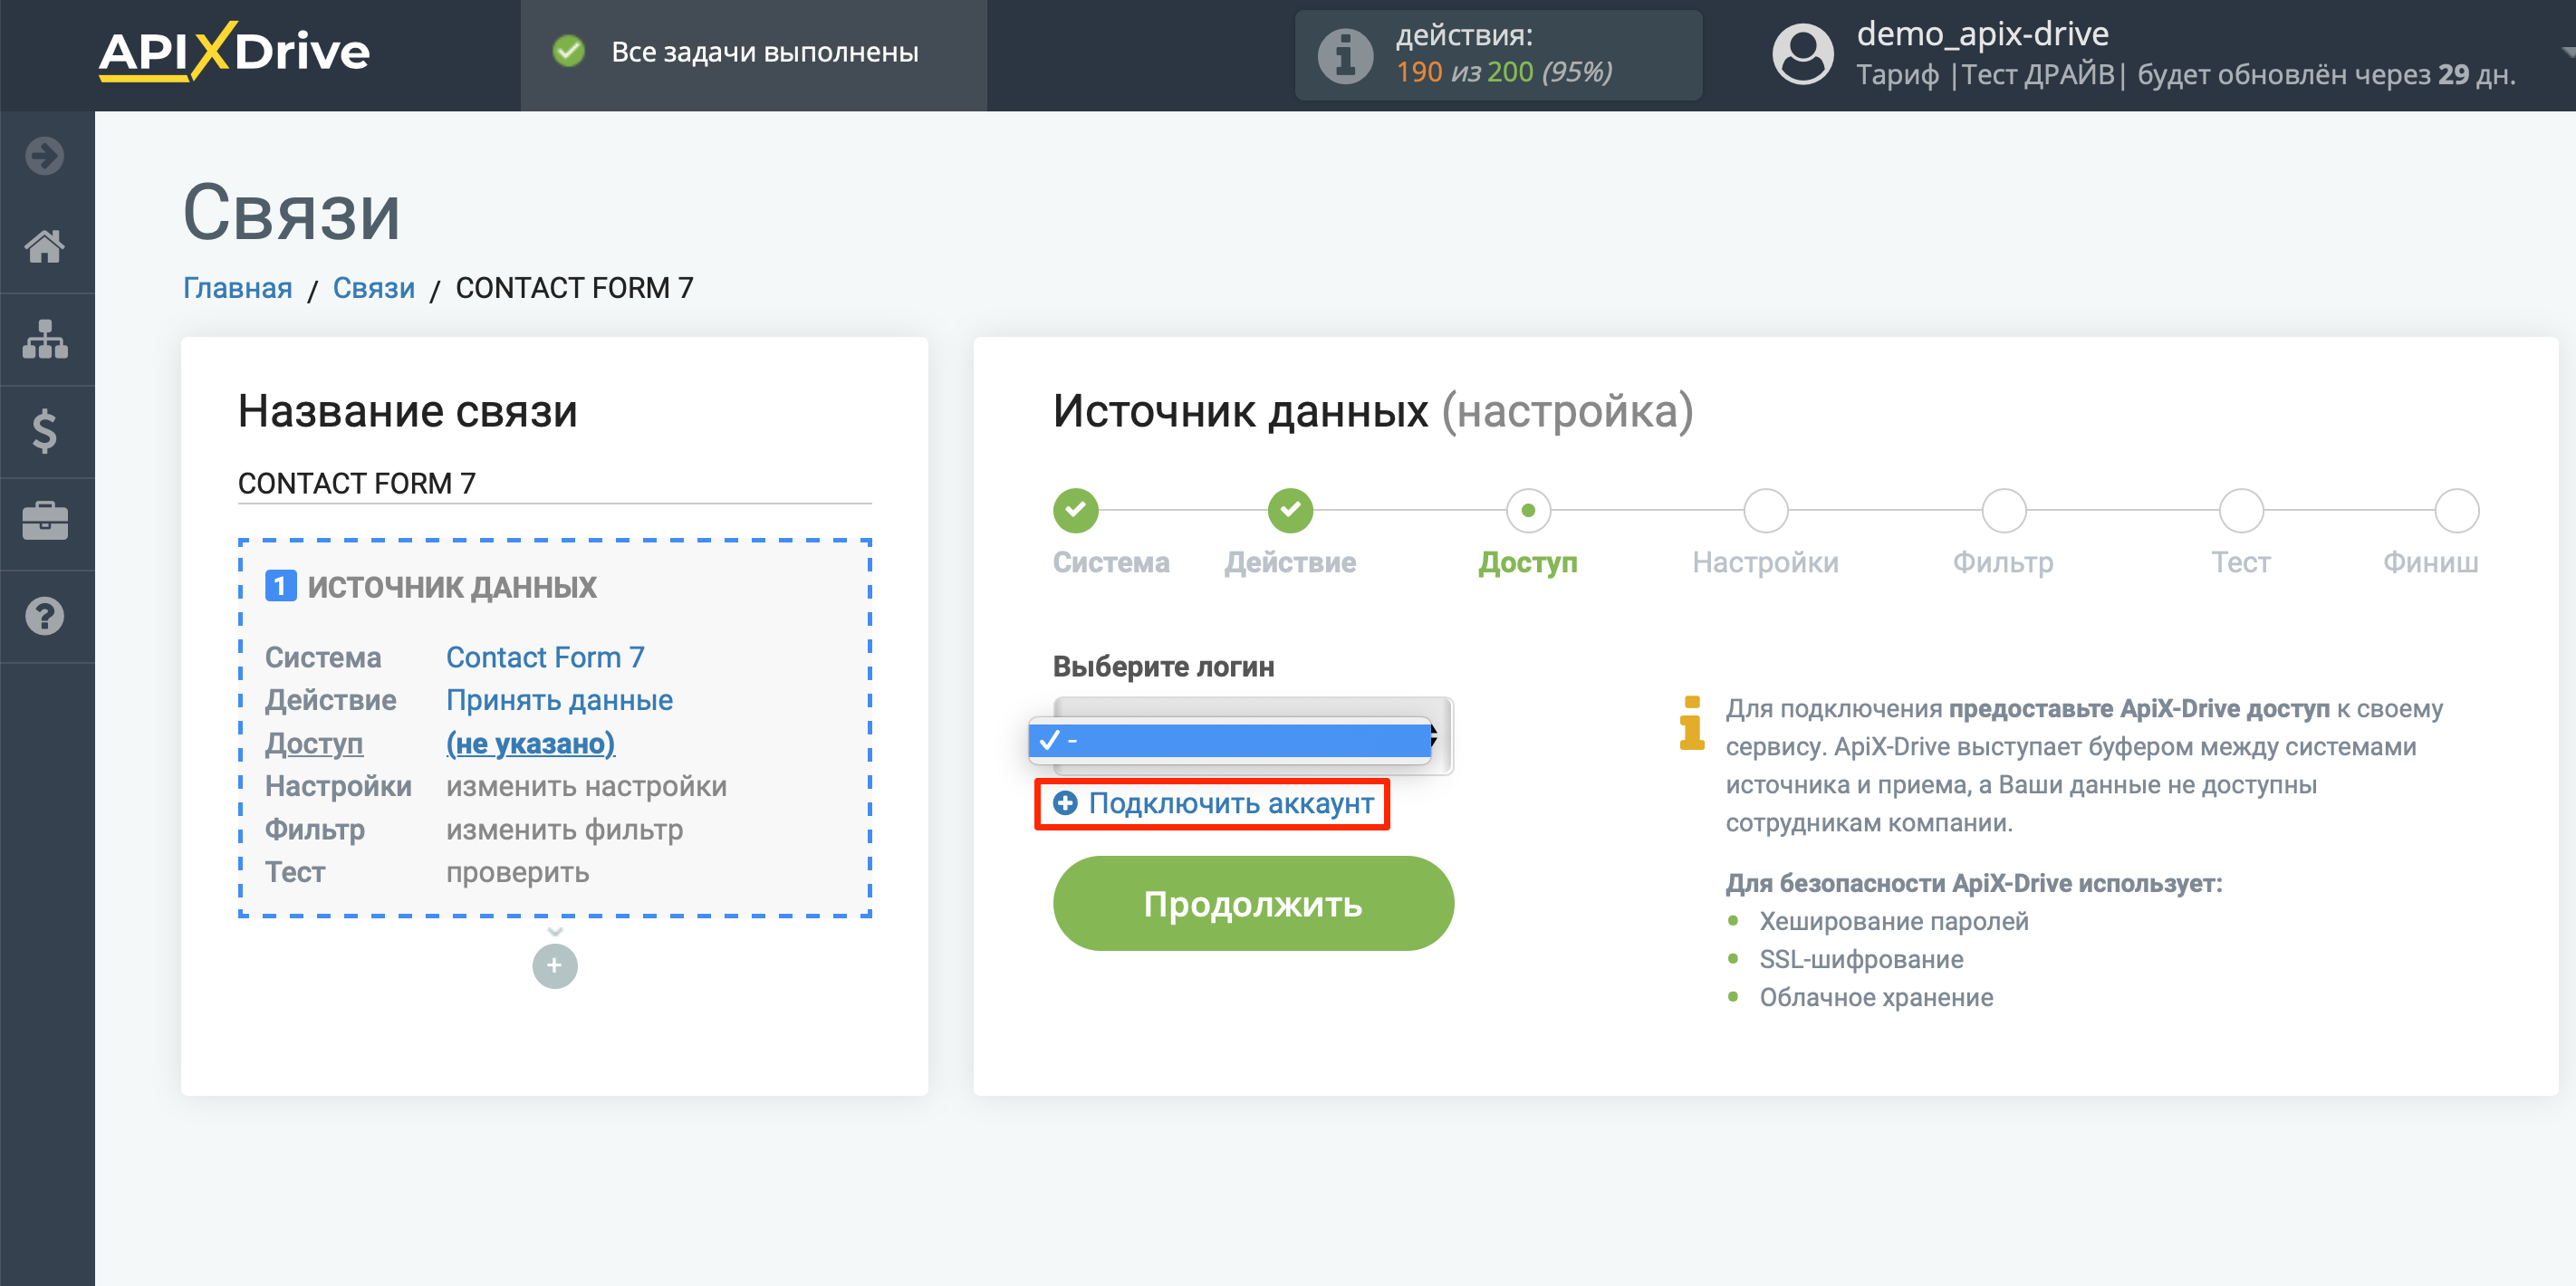2576x1286 pixels.
Task: Go to the Система step circle
Action: pos(1076,511)
